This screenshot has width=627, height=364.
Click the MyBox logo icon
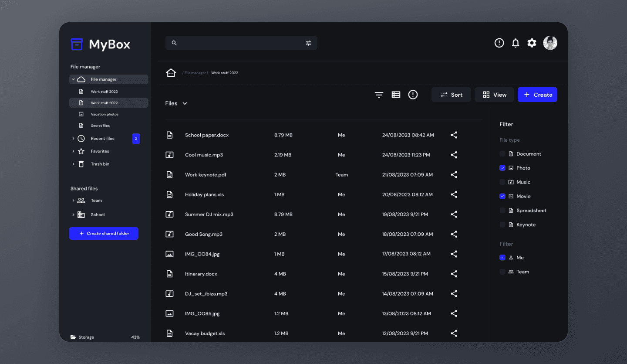click(77, 44)
